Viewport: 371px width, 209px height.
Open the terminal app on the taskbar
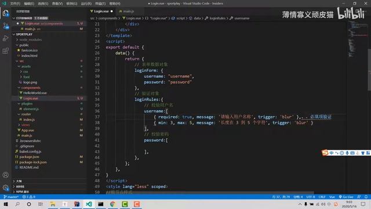(100, 204)
